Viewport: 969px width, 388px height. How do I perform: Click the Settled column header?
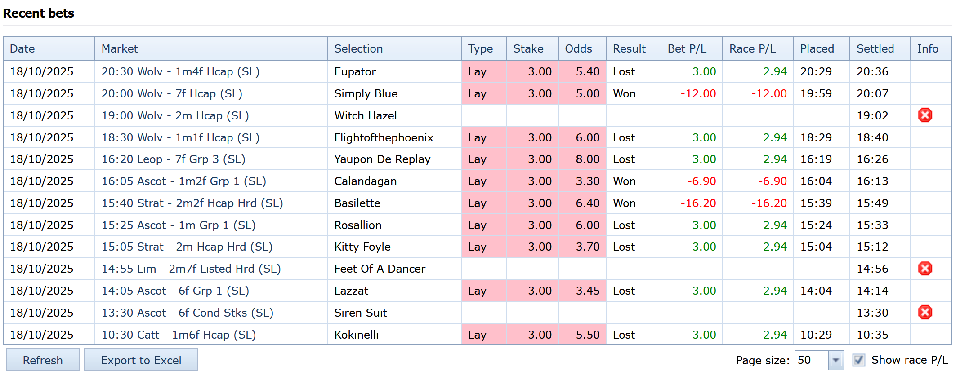pos(875,48)
